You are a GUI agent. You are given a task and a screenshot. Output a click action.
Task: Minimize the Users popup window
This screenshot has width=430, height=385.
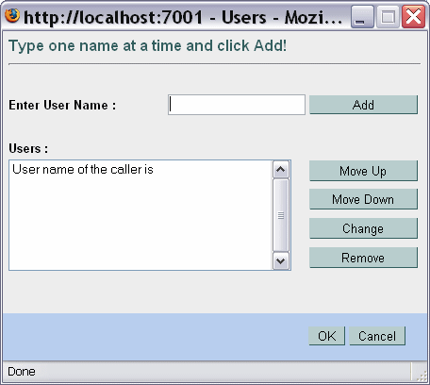tap(362, 17)
